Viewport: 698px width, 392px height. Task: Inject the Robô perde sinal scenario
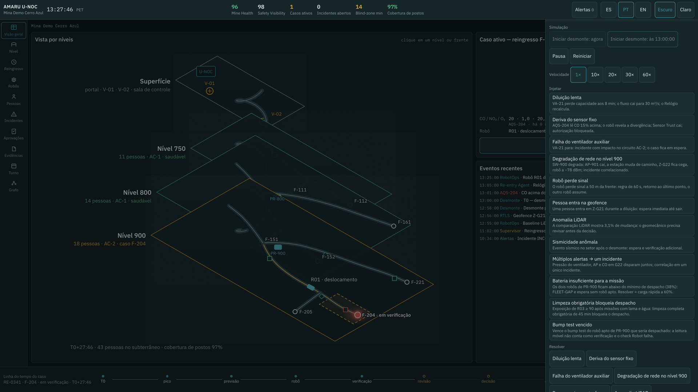(622, 186)
